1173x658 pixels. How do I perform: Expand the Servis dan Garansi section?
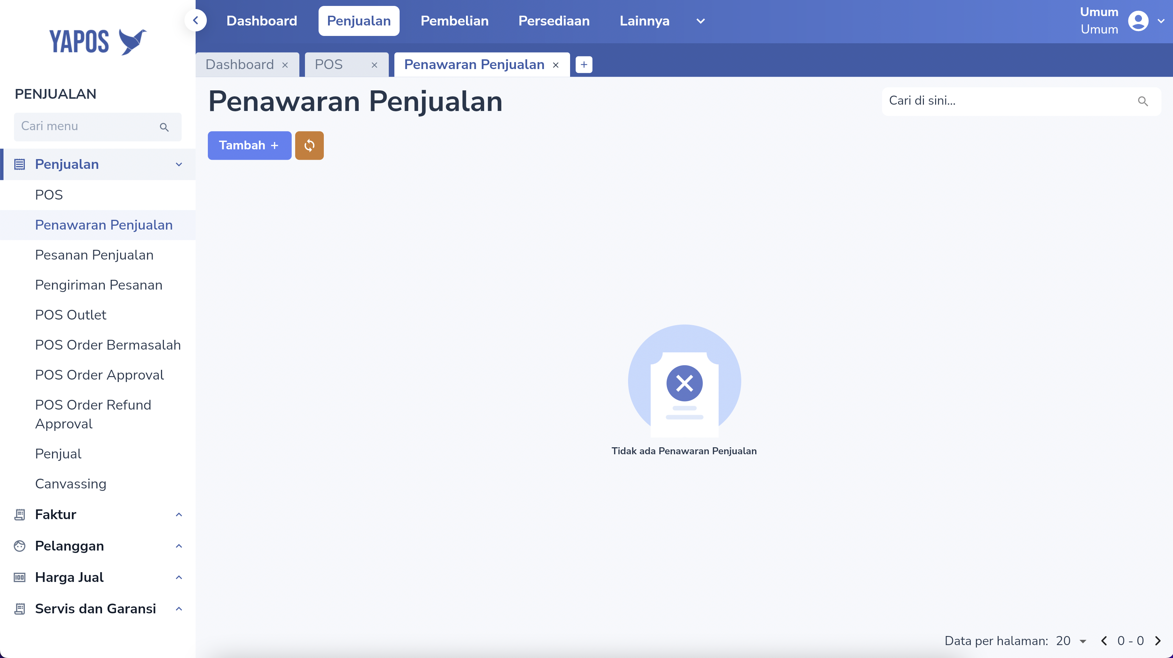pyautogui.click(x=179, y=608)
